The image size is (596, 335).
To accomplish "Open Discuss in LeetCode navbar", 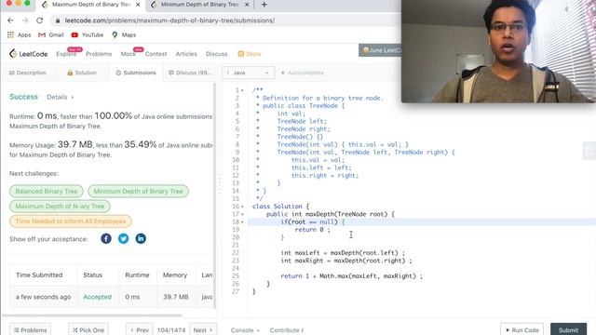I will pyautogui.click(x=217, y=54).
